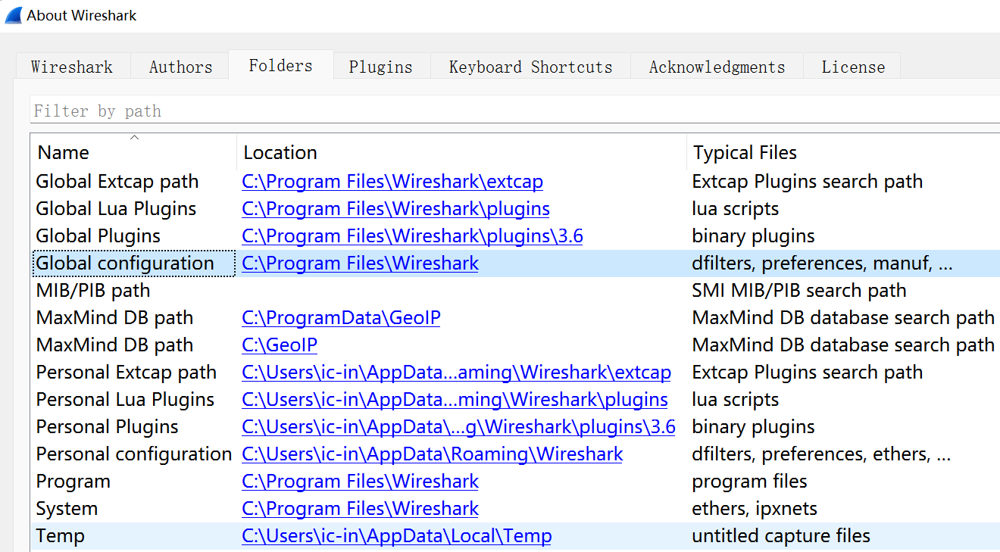This screenshot has height=552, width=1000.
Task: Open the C:\GeoIP folder link
Action: 280,345
